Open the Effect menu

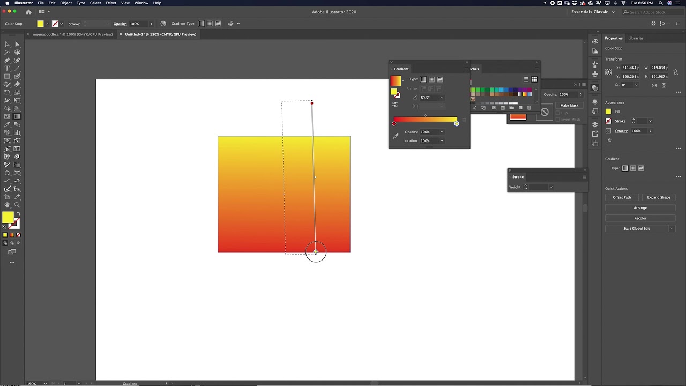pyautogui.click(x=111, y=3)
